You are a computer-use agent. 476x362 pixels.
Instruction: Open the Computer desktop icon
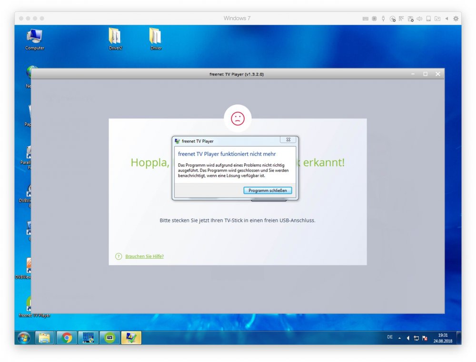[x=35, y=39]
